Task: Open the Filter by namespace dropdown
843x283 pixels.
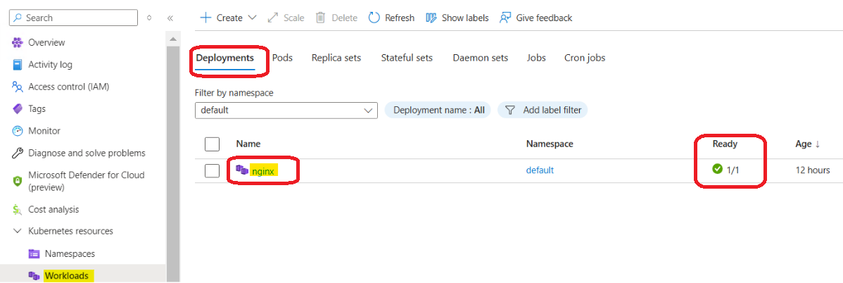Action: tap(286, 111)
